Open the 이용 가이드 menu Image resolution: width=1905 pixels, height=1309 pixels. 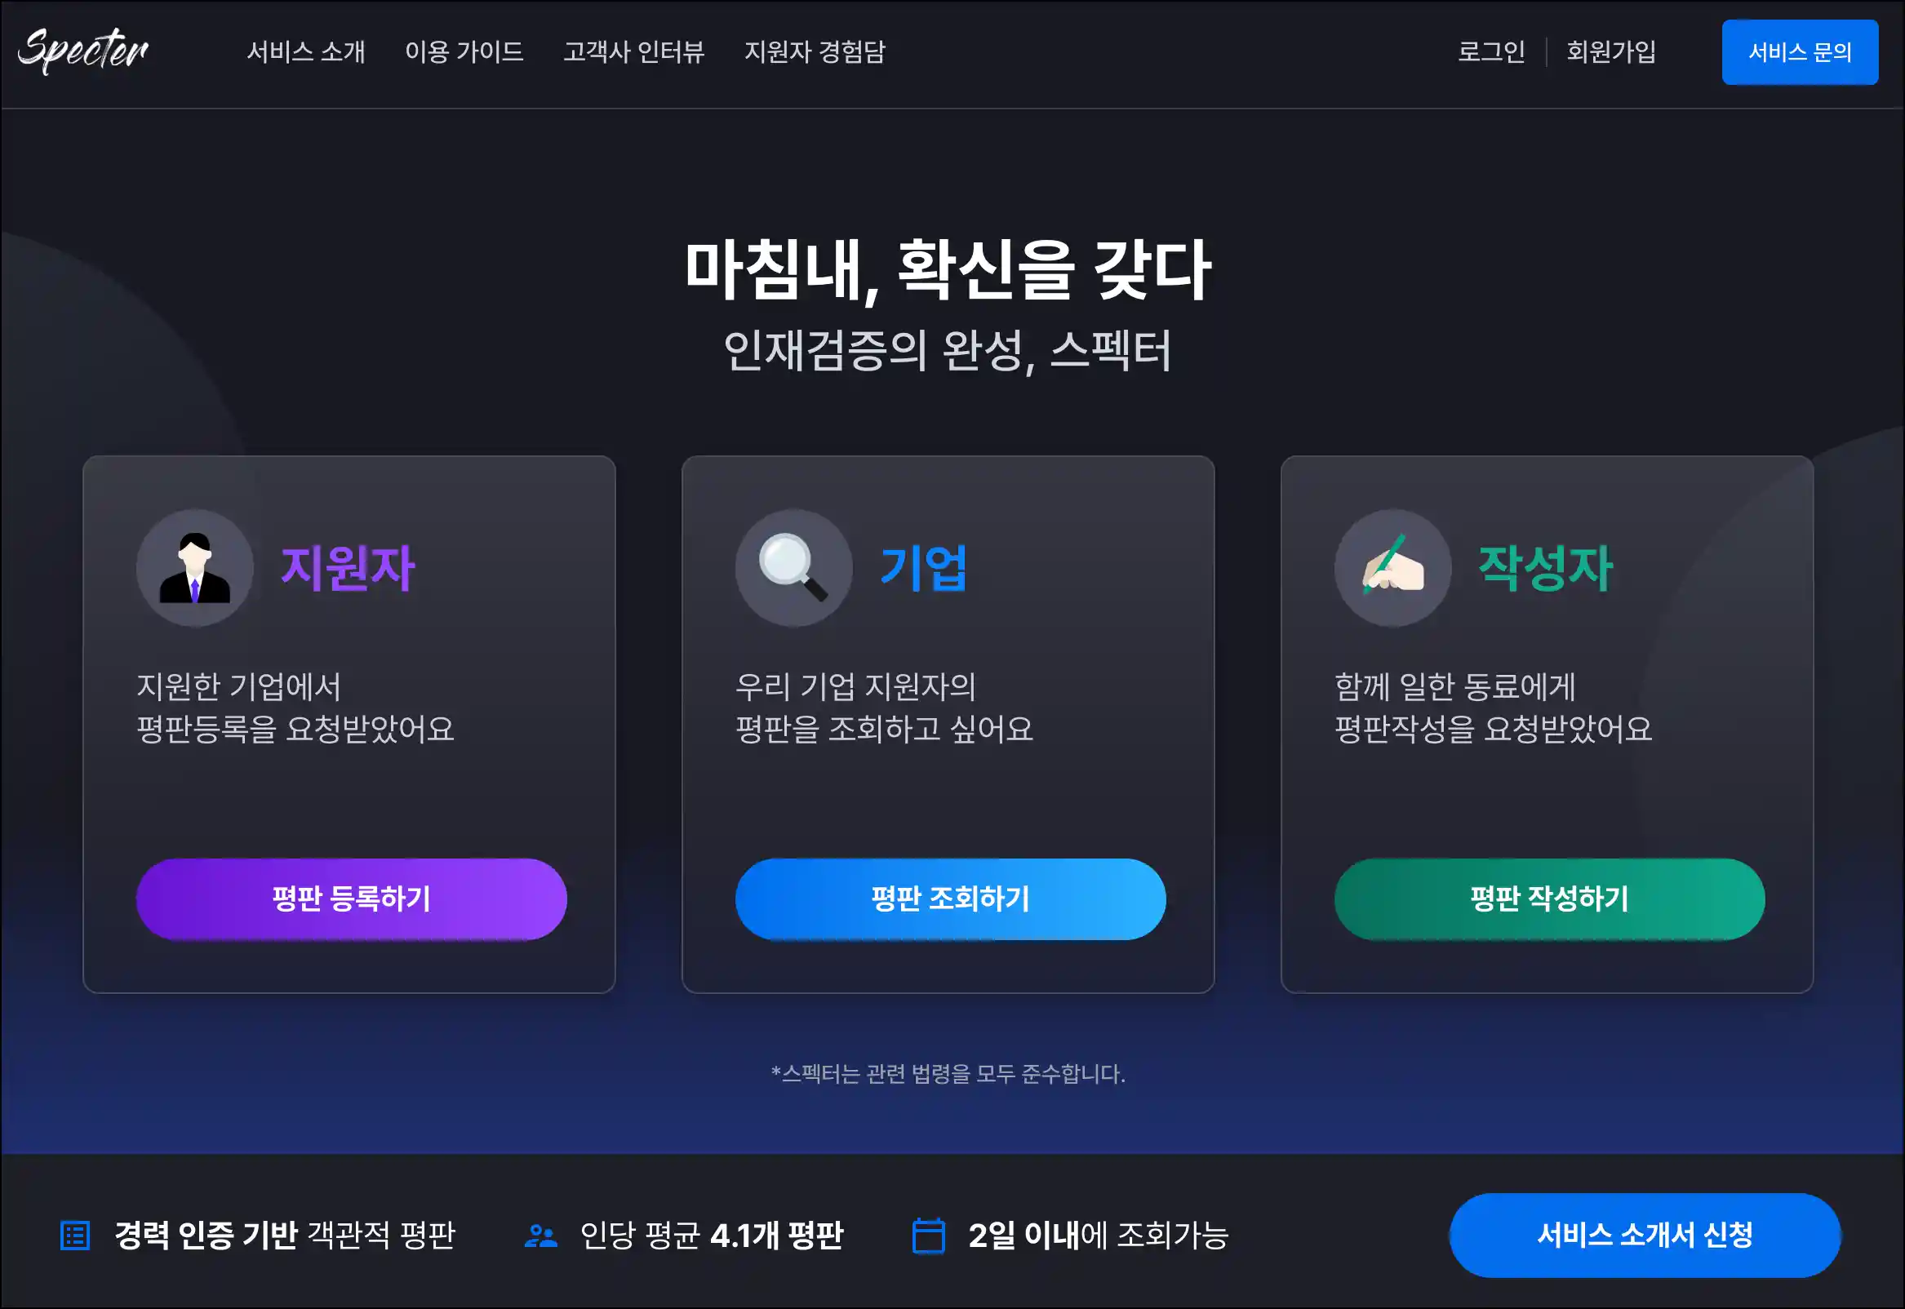click(x=464, y=51)
